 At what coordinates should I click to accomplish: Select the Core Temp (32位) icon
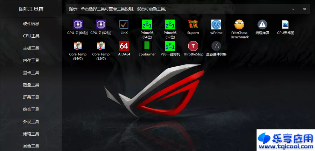point(101,46)
